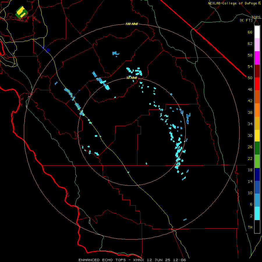Click the TOPS legend heading
This screenshot has height=262, width=262.
pyautogui.click(x=256, y=17)
